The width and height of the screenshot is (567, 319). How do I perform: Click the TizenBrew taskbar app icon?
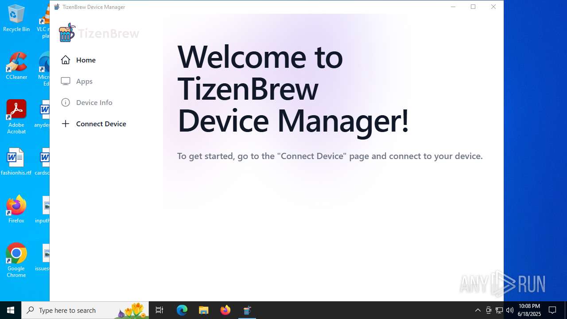(x=247, y=310)
